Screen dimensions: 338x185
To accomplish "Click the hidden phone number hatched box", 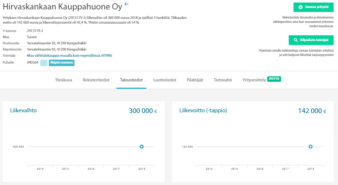I will [44, 63].
